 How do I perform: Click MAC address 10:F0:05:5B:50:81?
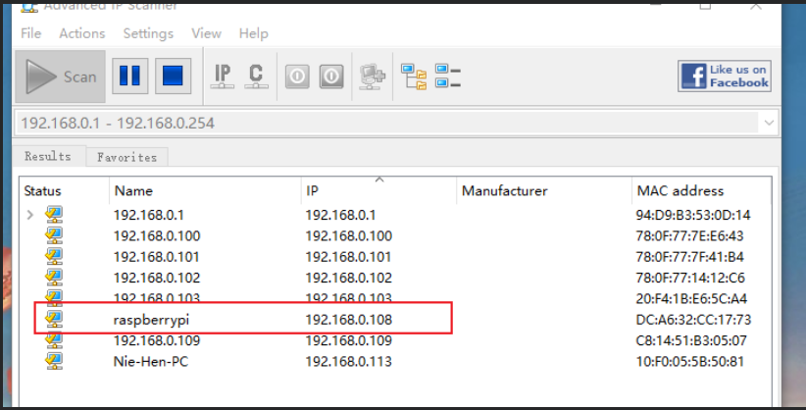point(690,362)
